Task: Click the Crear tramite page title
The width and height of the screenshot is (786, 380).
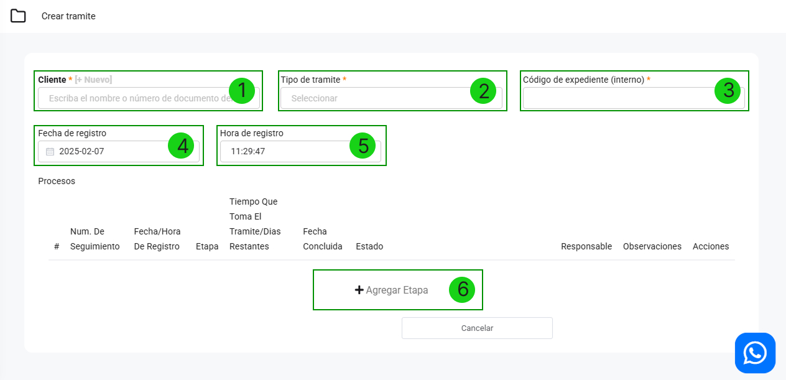Action: click(x=68, y=16)
